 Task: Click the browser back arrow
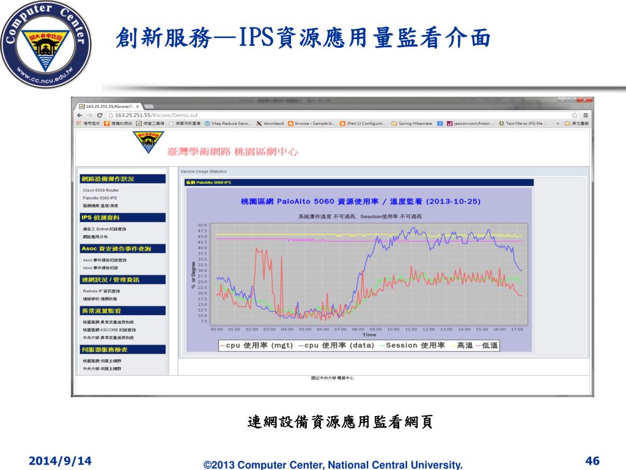(x=80, y=115)
